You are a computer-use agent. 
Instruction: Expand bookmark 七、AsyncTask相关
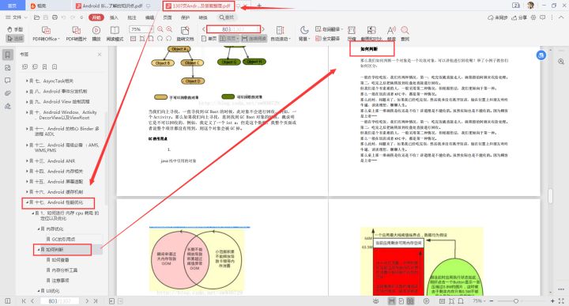coord(27,81)
